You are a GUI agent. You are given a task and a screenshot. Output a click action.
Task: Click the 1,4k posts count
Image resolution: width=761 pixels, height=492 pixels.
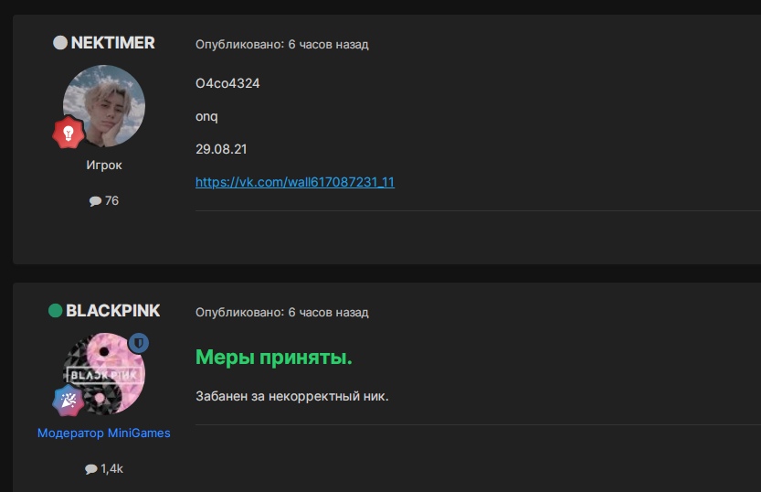coord(111,469)
